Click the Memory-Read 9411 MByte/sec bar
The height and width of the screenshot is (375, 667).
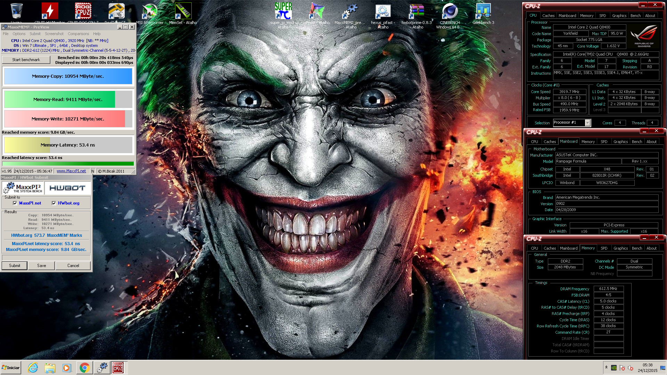(68, 99)
